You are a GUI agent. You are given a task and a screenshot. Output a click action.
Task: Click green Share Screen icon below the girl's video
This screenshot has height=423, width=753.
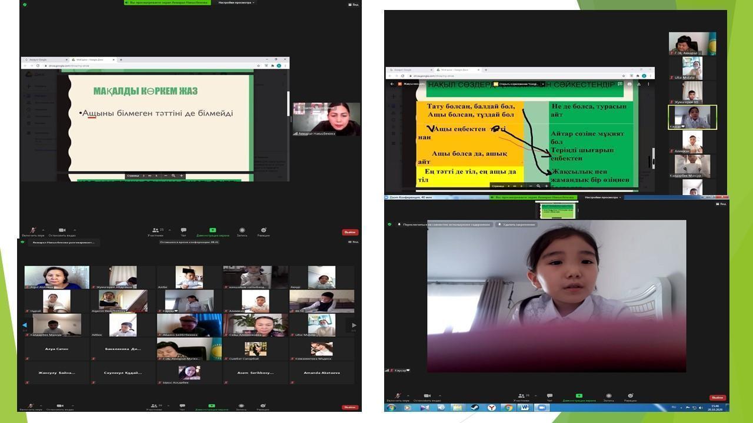(x=579, y=396)
